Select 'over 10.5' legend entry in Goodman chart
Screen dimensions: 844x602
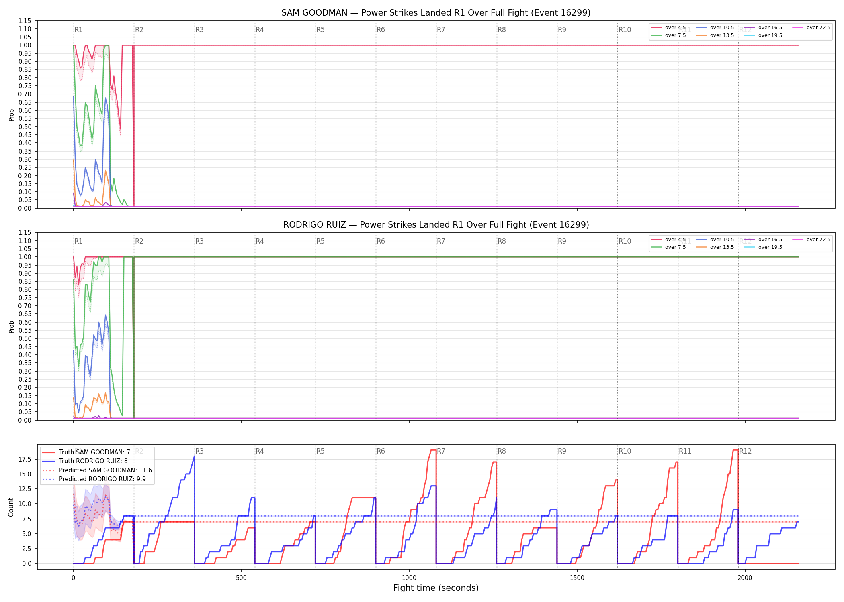tap(715, 28)
